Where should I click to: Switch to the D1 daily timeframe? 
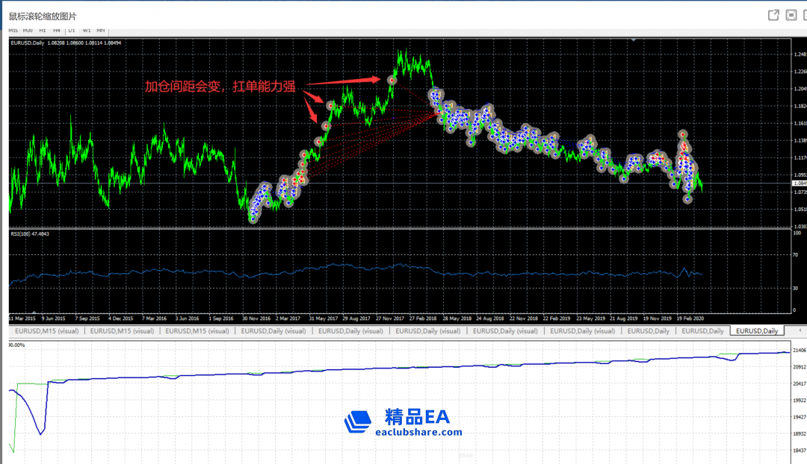tap(72, 31)
